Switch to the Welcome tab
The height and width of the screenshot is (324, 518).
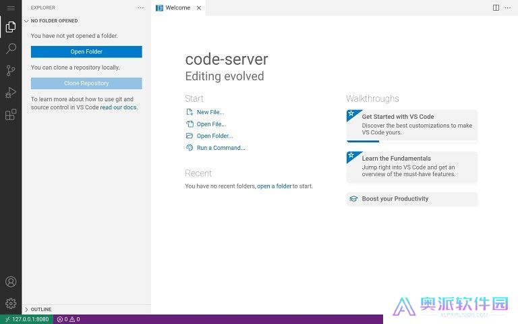click(178, 7)
